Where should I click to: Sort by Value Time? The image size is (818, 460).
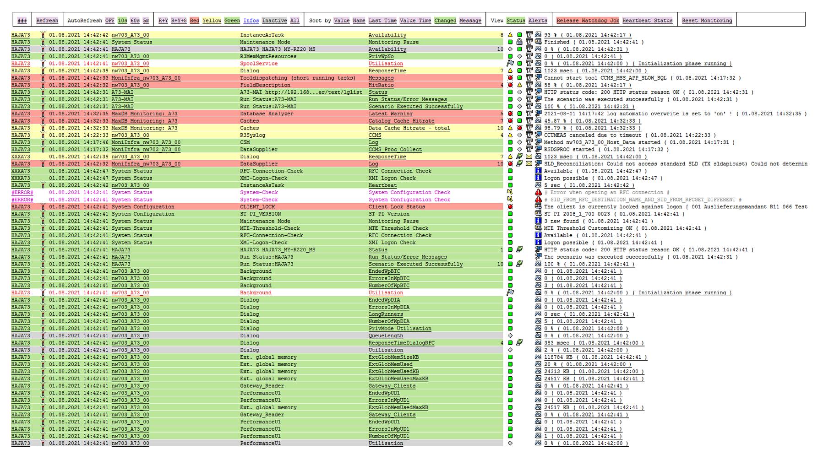(415, 21)
